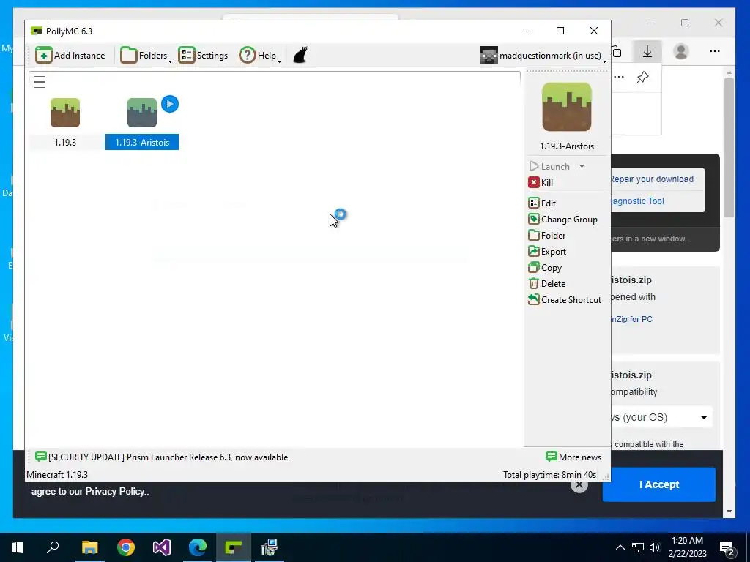
Task: Click Create Shortcut in sidebar
Action: click(x=565, y=299)
